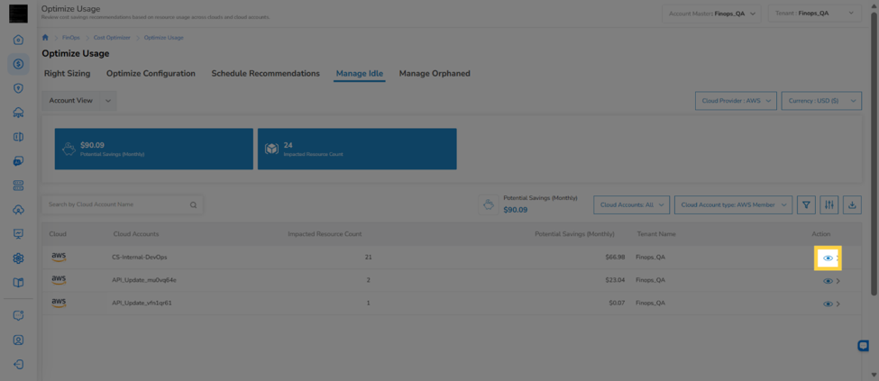This screenshot has height=381, width=879.
Task: Switch to the Optimize Configuration tab
Action: tap(151, 73)
